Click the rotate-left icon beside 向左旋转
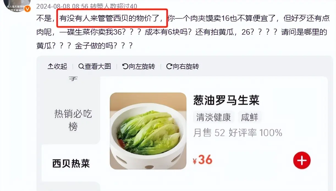Image resolution: width=336 pixels, height=191 pixels. [x=125, y=66]
